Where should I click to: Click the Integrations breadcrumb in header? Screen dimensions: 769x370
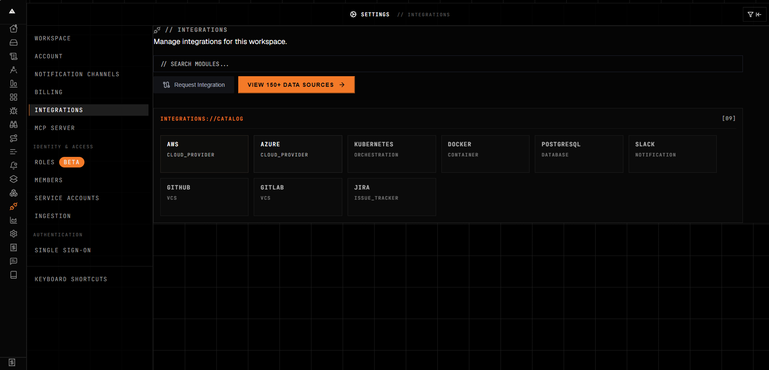pos(428,15)
